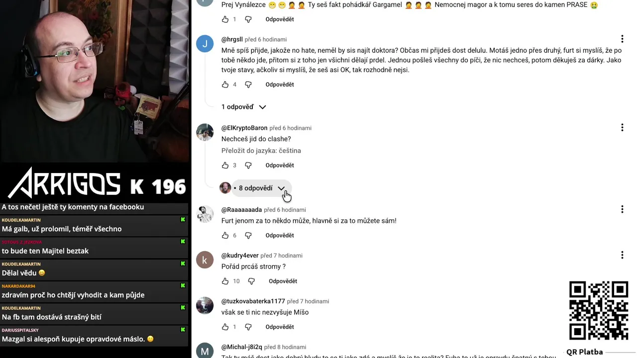The height and width of the screenshot is (358, 637).
Task: Like the @tuzkovabaterka1177 comment
Action: point(225,327)
